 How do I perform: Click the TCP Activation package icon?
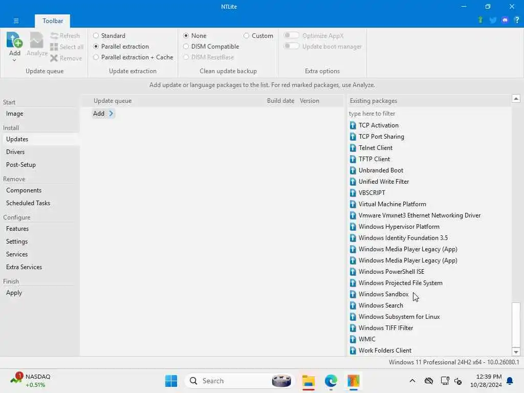[353, 125]
